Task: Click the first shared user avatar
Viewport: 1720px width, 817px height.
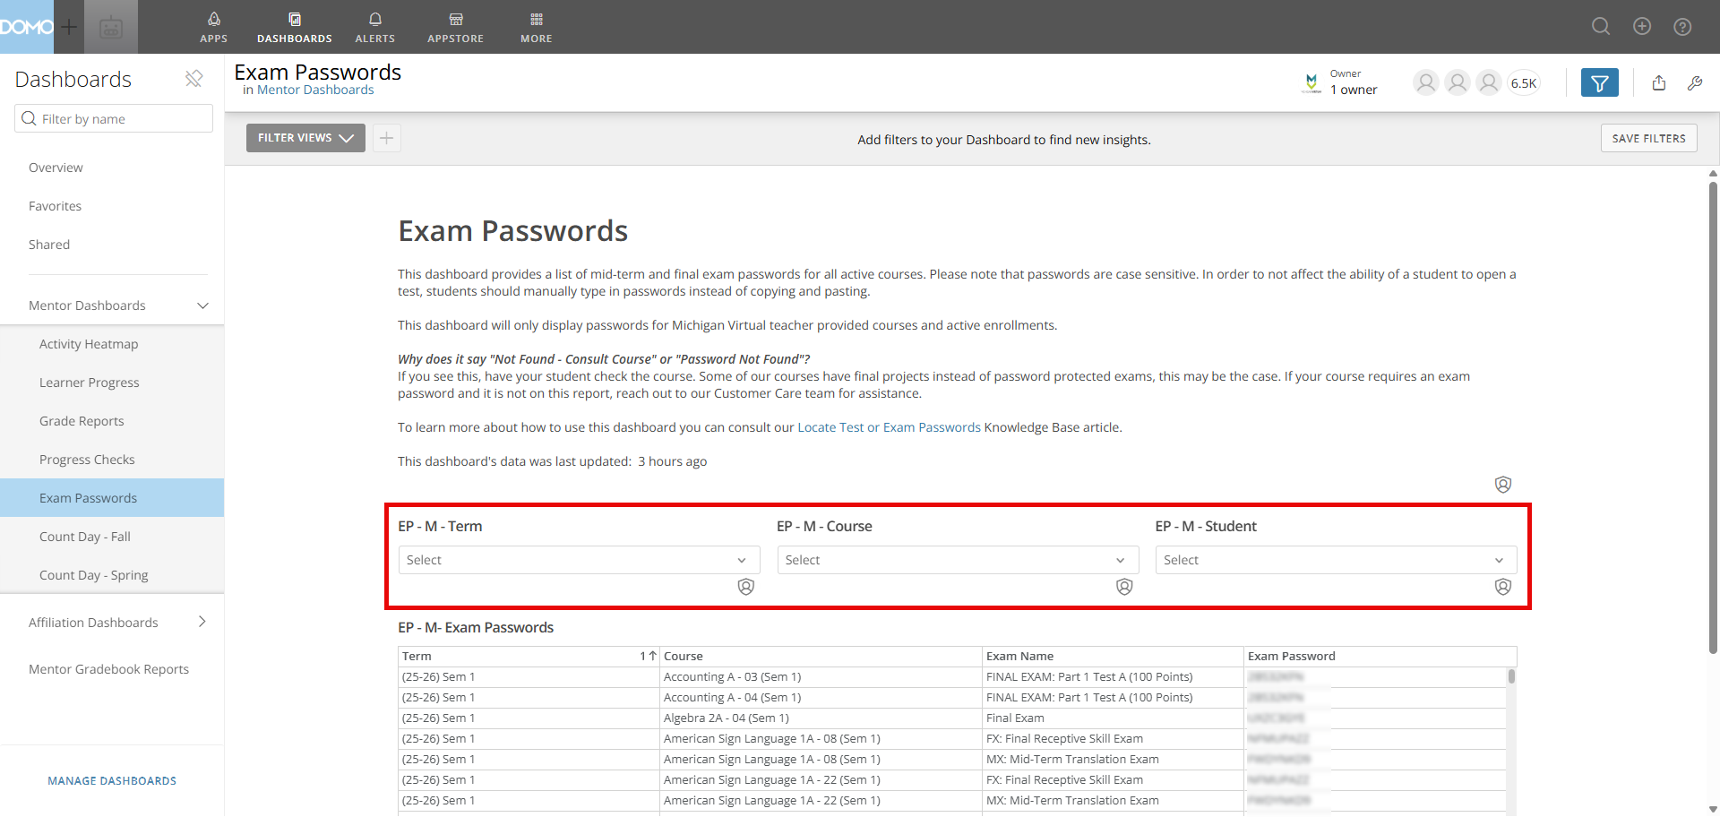Action: coord(1426,83)
